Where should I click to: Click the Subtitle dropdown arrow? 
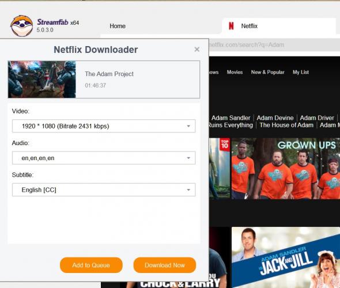point(188,190)
